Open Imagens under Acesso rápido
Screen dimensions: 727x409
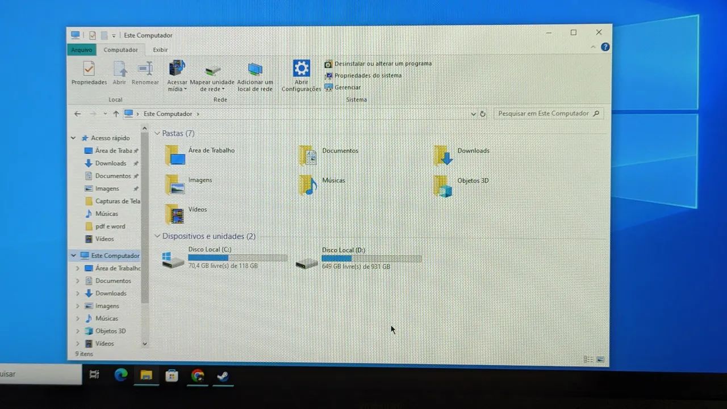tap(107, 188)
